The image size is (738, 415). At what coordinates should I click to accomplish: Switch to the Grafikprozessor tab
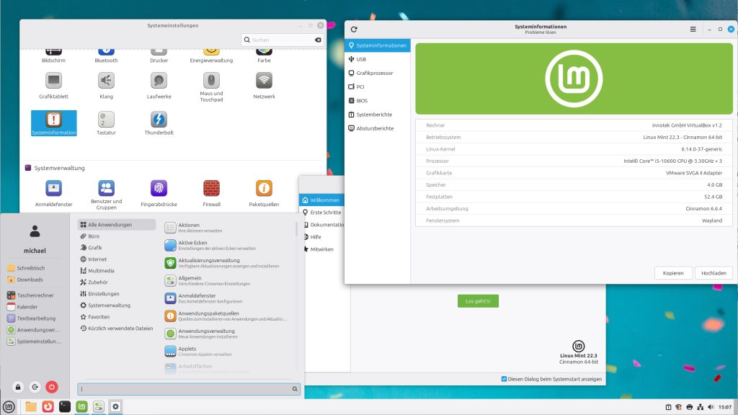pyautogui.click(x=375, y=73)
